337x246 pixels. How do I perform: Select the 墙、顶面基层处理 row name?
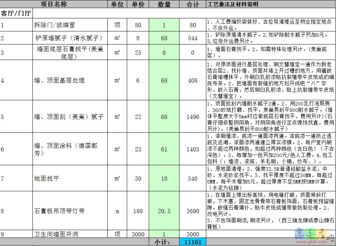coord(71,80)
